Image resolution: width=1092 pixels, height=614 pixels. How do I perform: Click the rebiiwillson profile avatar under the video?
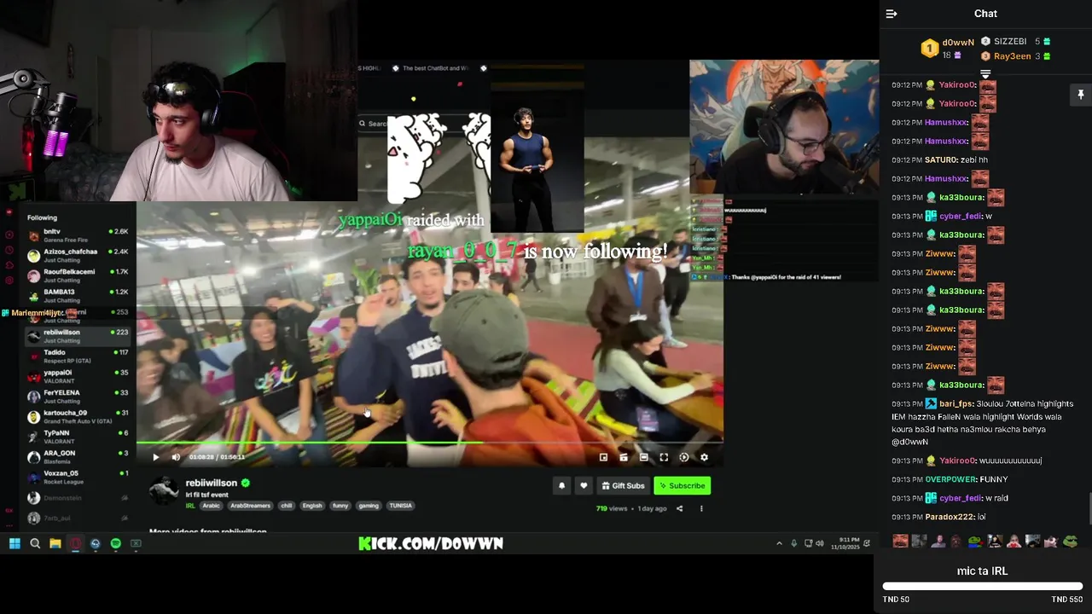pyautogui.click(x=164, y=491)
